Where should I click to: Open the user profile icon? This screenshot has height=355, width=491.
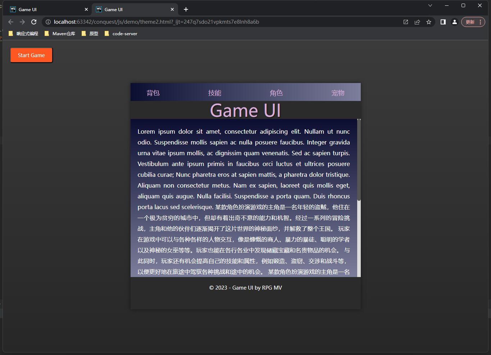click(x=455, y=22)
